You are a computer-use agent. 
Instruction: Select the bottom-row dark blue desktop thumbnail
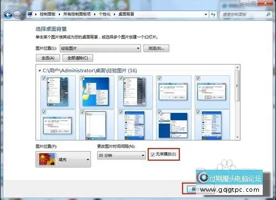(173, 126)
